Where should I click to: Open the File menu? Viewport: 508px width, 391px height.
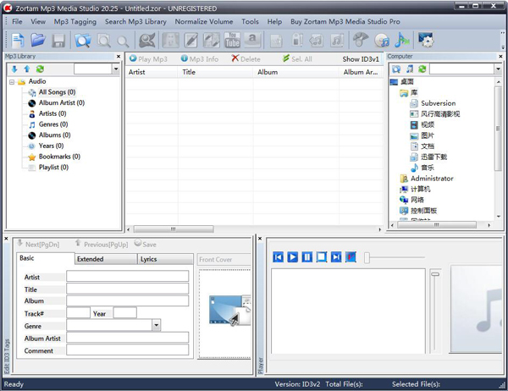pos(17,22)
